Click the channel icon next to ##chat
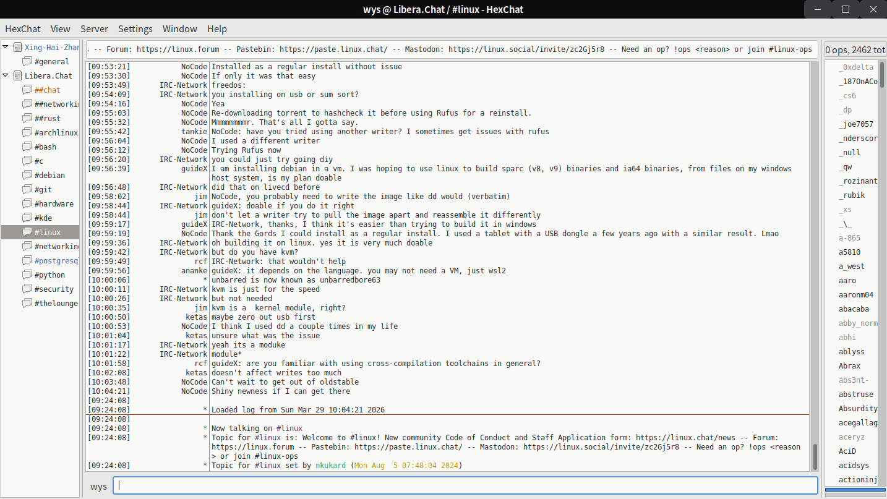 point(27,90)
